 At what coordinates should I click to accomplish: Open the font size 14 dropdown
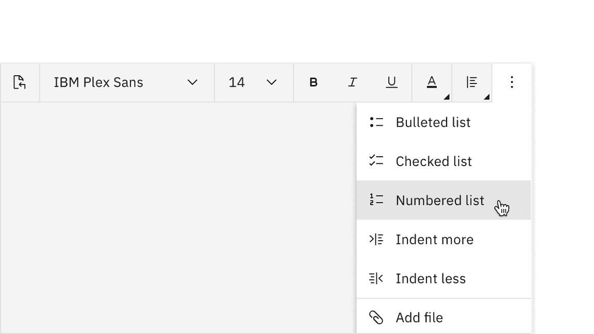pyautogui.click(x=254, y=82)
